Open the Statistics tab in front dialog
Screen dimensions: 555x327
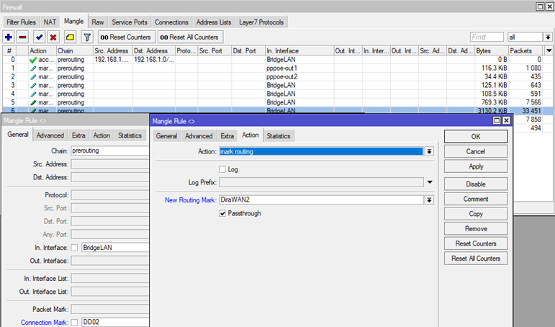279,135
